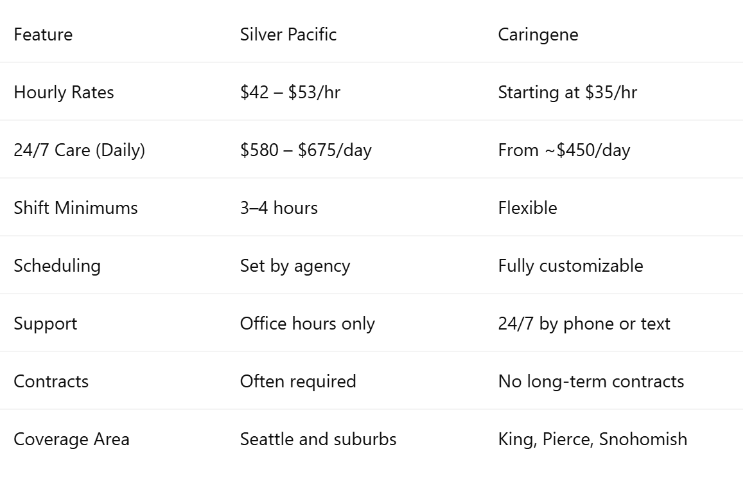Select the Hourly Rates row label
The height and width of the screenshot is (485, 754).
[64, 93]
